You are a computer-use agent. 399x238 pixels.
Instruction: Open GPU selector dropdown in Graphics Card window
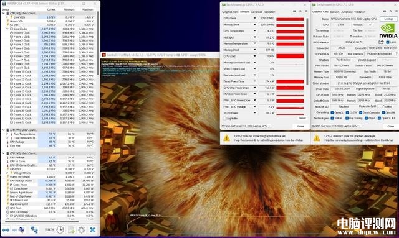click(x=336, y=126)
